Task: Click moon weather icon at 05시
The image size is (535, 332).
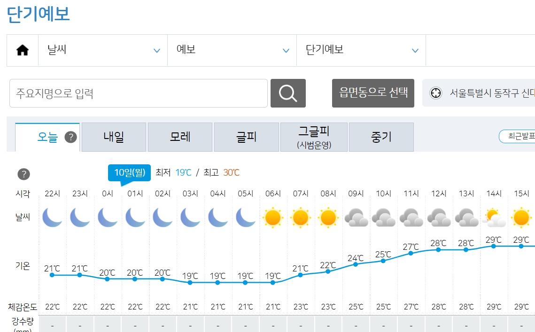Action: 246,218
